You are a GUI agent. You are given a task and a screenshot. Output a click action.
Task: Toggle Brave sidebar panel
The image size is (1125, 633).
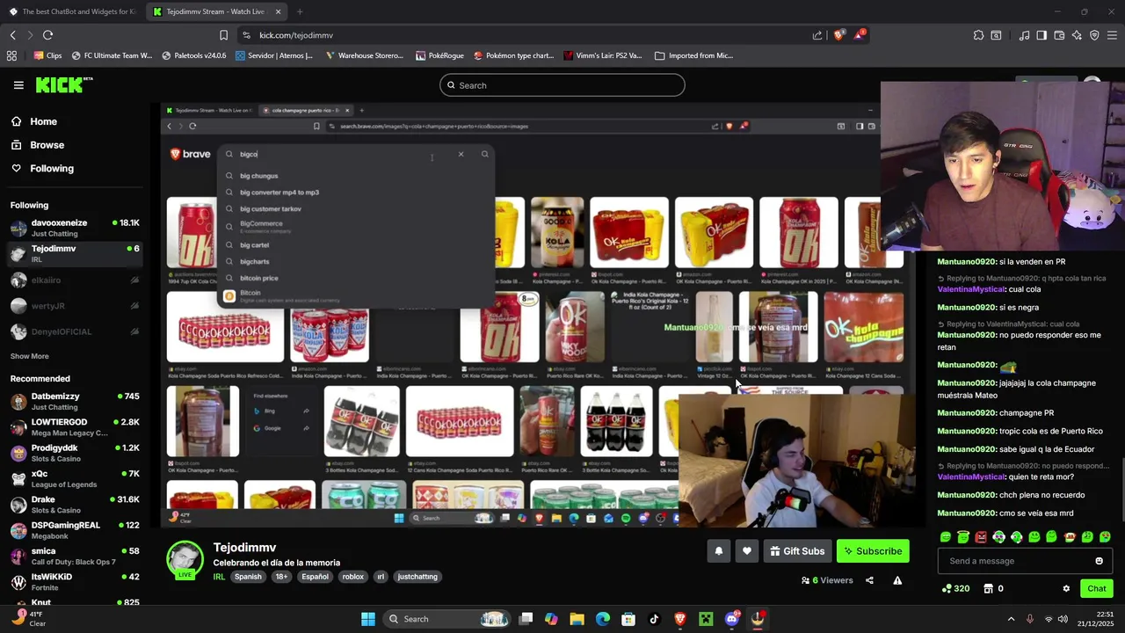click(1042, 35)
